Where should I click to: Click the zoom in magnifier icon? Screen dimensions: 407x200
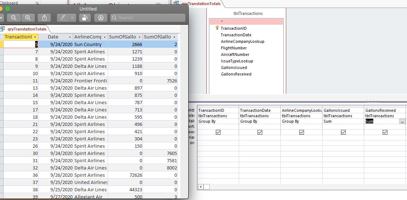click(28, 18)
